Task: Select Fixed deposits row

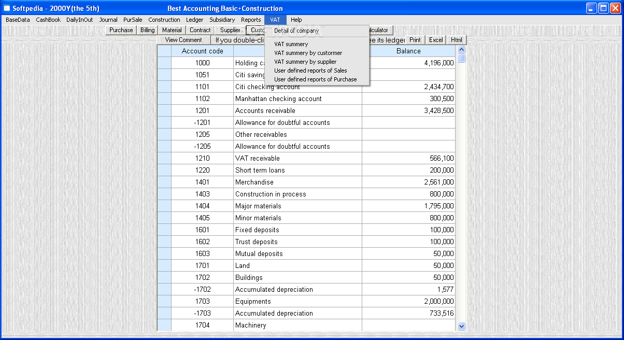Action: coord(306,230)
